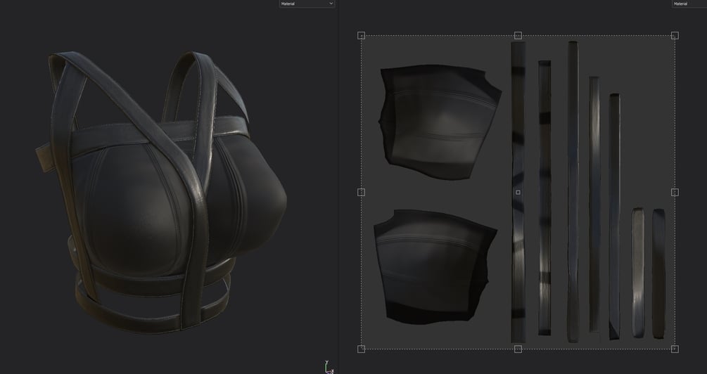Screen dimensions: 707x374
Task: Click the middle-left transform handle
Action: [x=361, y=193]
